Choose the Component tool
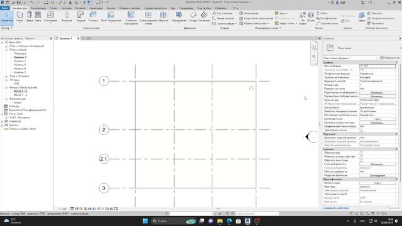This screenshot has width=402, height=226. tap(50, 17)
